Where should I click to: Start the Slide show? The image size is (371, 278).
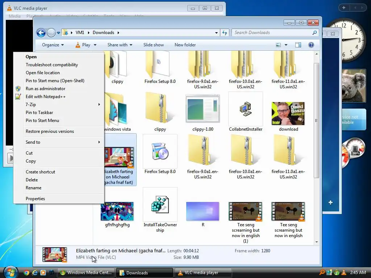[154, 45]
